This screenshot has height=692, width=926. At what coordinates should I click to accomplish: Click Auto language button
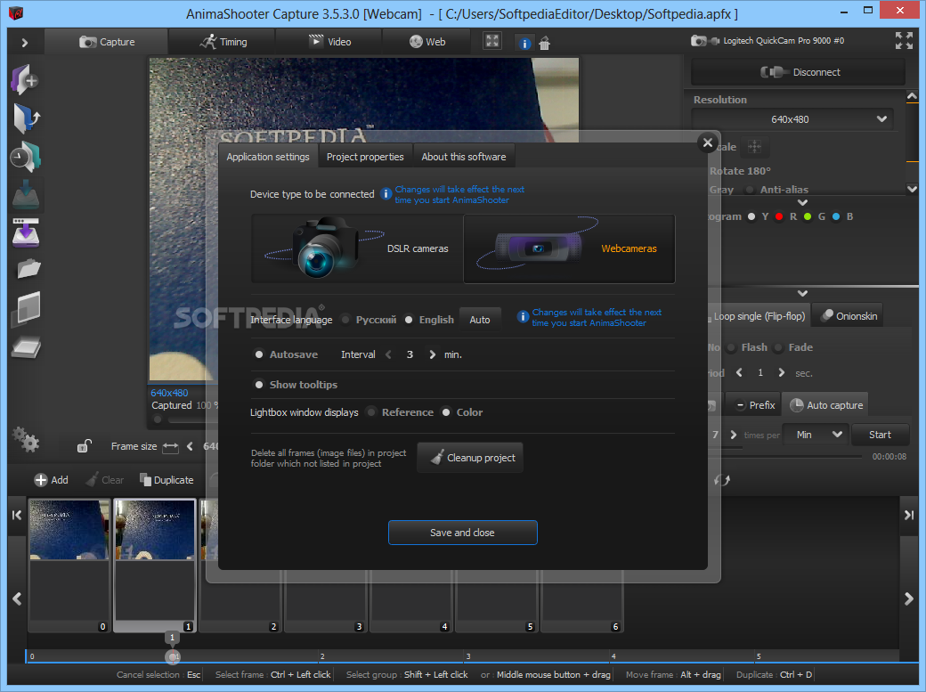pyautogui.click(x=480, y=320)
